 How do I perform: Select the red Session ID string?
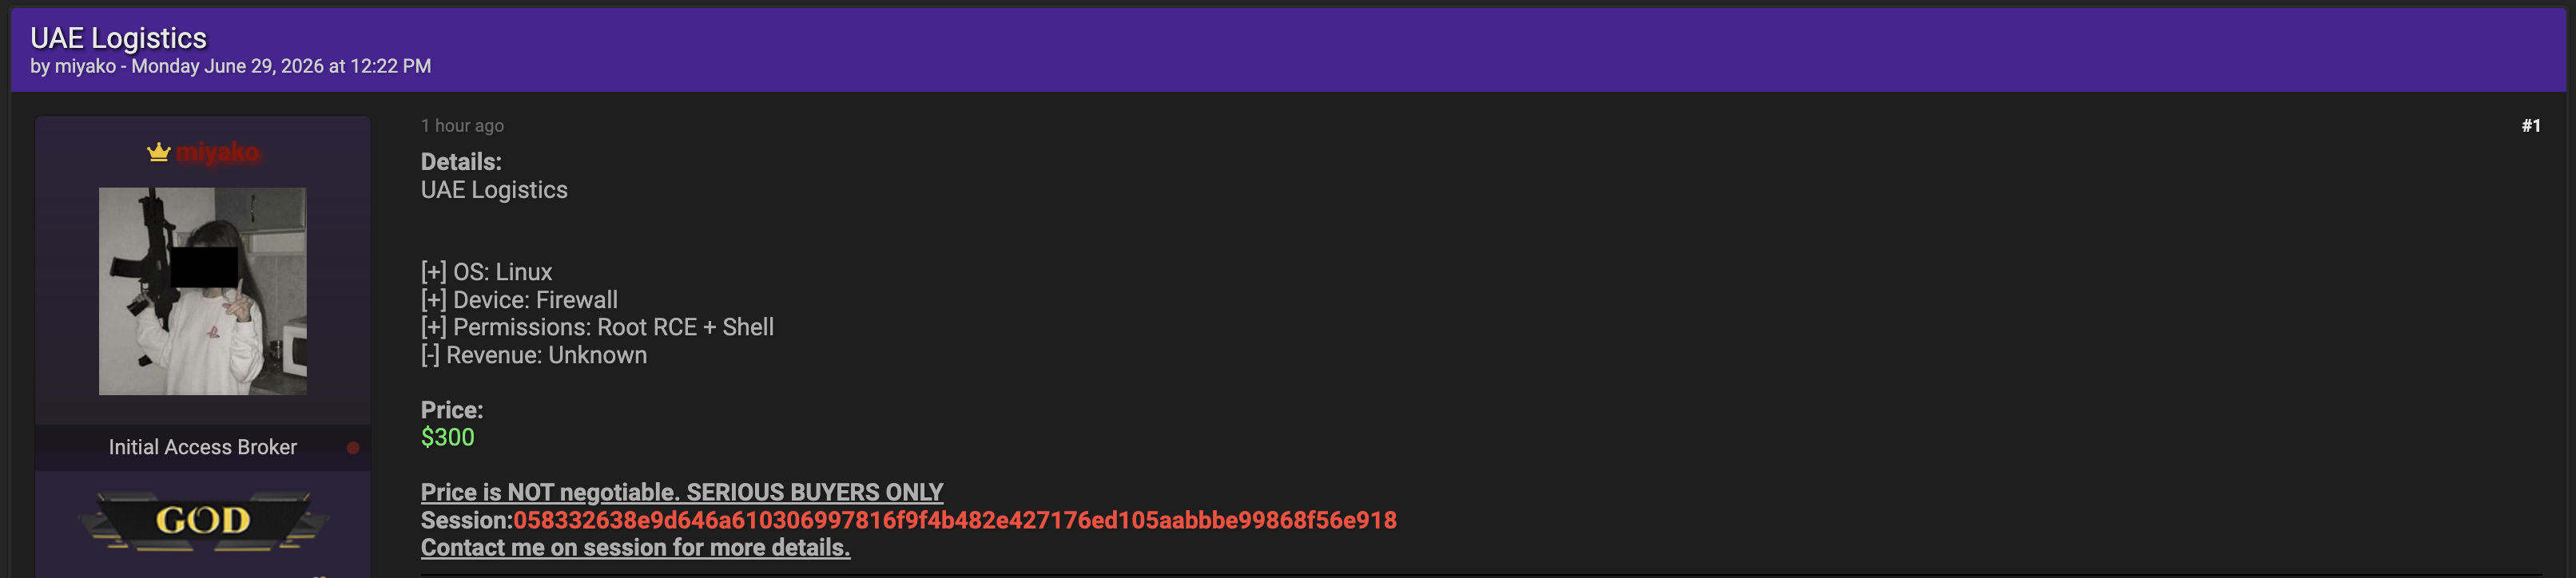point(955,520)
